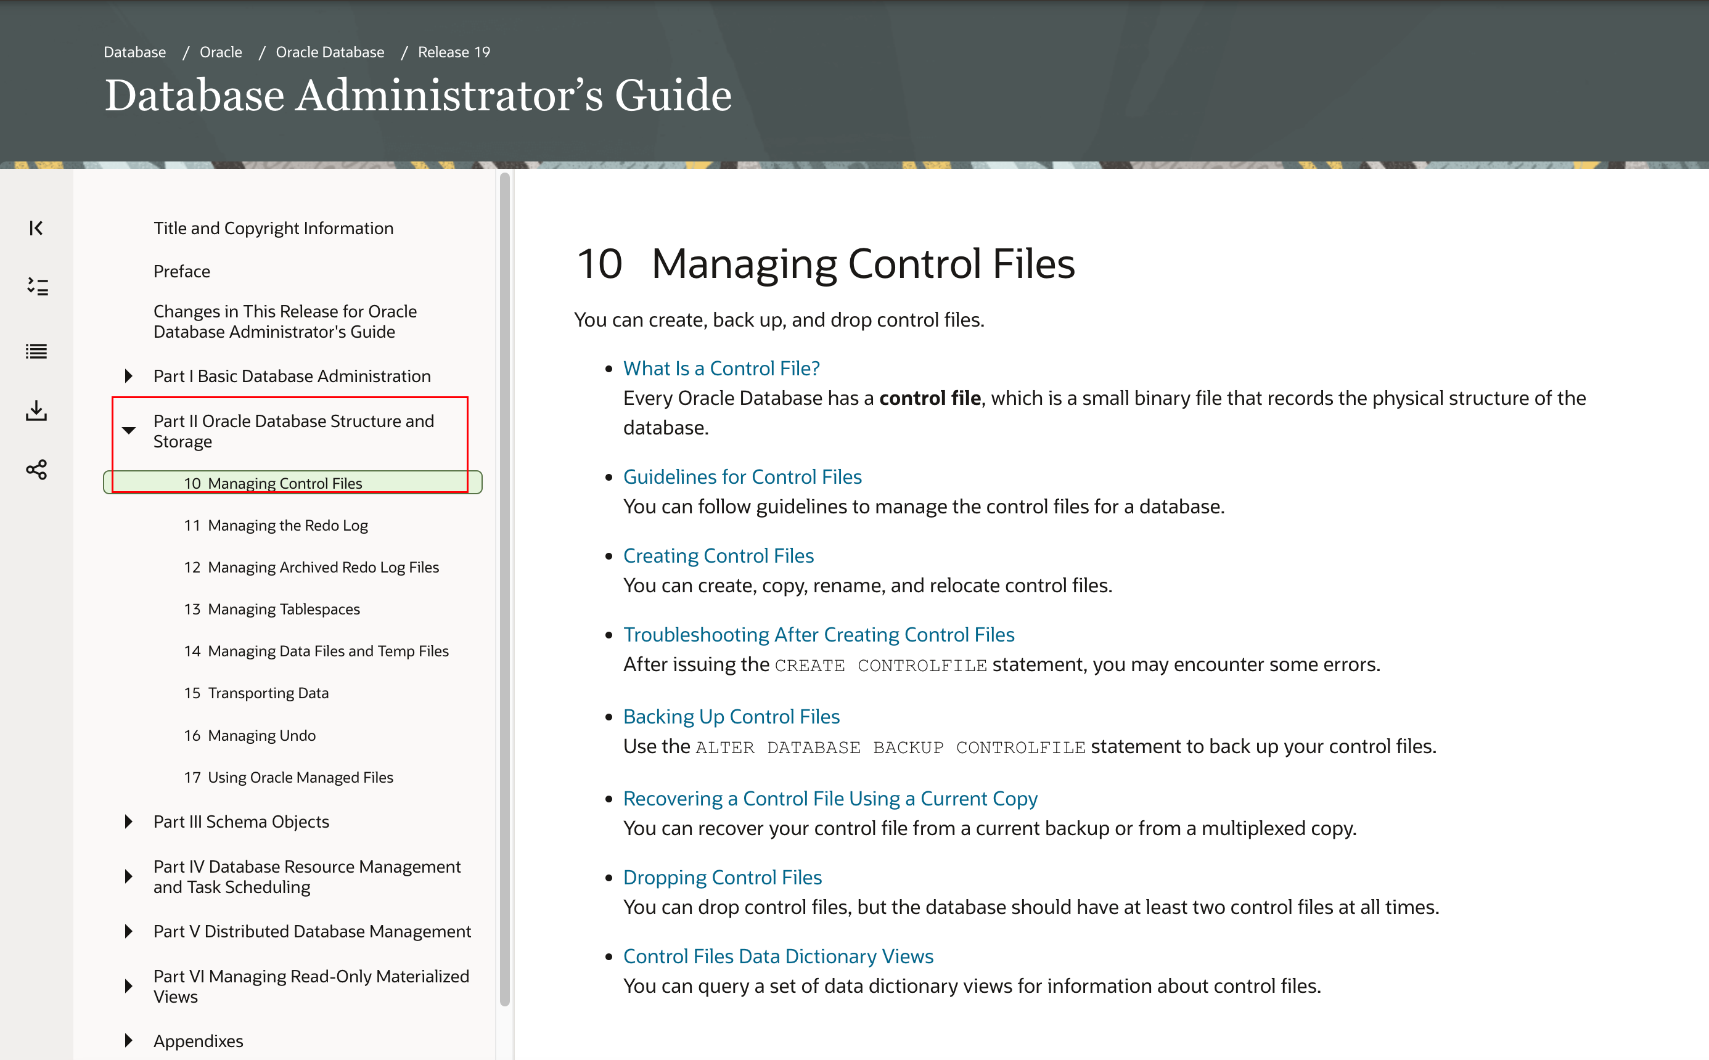Collapse the sidebar with the arrow-bar icon
The width and height of the screenshot is (1709, 1060).
(36, 228)
